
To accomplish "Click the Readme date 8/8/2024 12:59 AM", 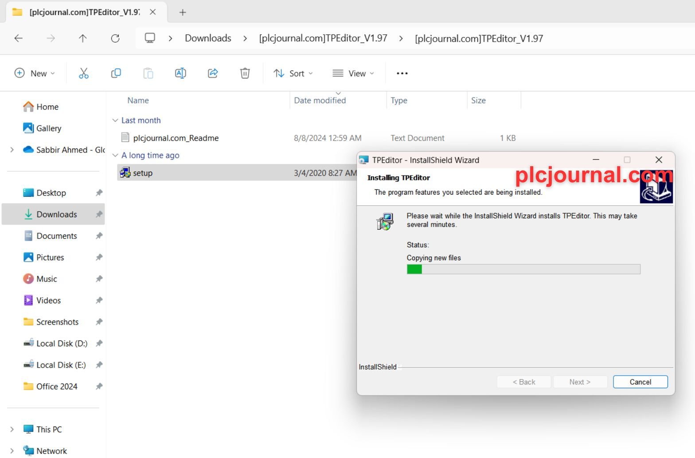I will (x=328, y=138).
